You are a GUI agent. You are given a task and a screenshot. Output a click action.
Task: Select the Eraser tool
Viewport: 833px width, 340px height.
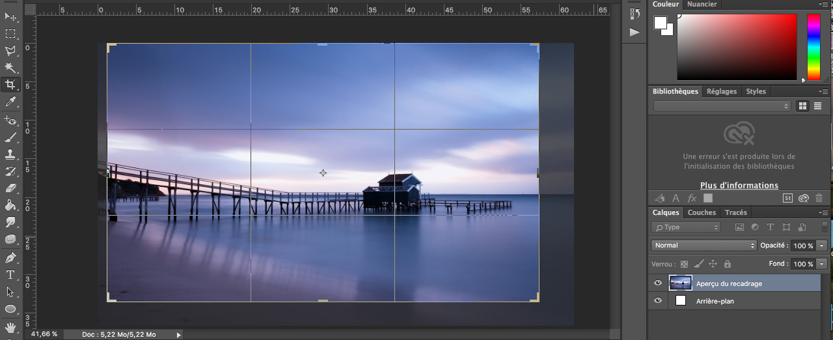pos(10,188)
